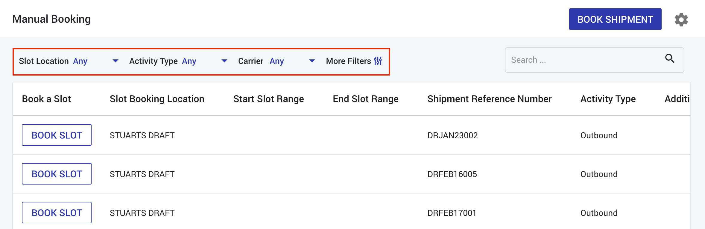Book slot for shipment DRFEB16005
This screenshot has height=229, width=705.
(x=57, y=174)
